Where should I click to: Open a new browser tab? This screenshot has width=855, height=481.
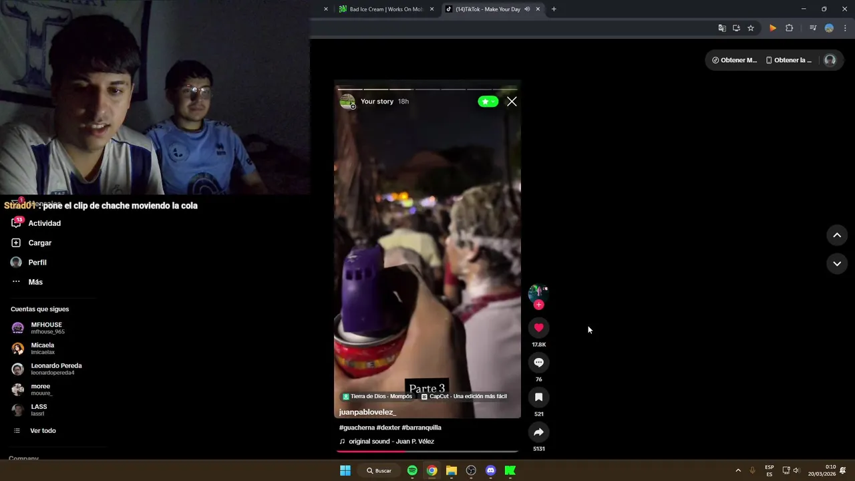point(554,9)
